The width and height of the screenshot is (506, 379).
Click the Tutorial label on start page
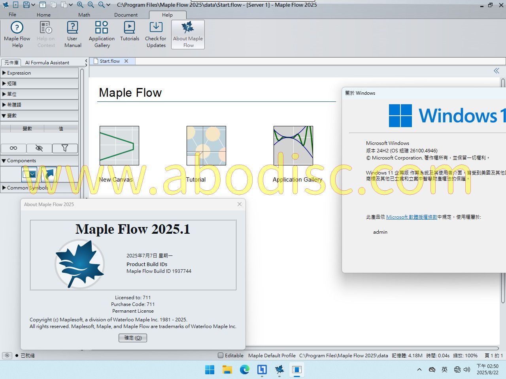coord(196,180)
